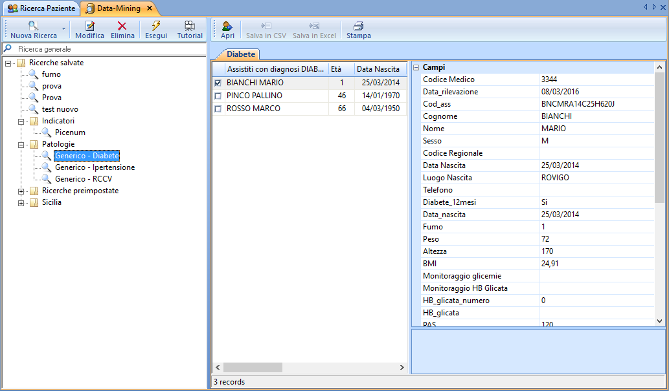
Task: Switch to the Ricerca Paziente tab
Action: point(41,8)
